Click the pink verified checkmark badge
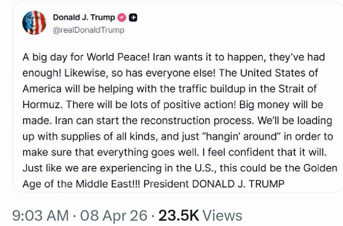This screenshot has height=226, width=343. [123, 17]
